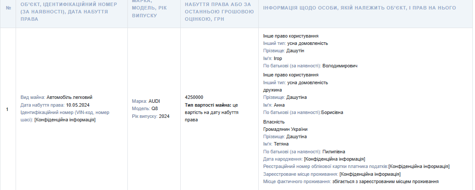The image size is (475, 190).
Task: Select the "Рік випуску" 2024 value
Action: tap(164, 116)
